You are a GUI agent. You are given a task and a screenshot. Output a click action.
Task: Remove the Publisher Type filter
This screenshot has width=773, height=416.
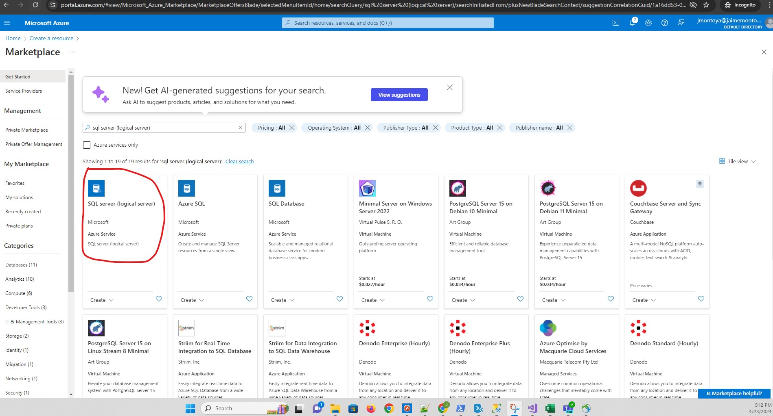point(436,128)
